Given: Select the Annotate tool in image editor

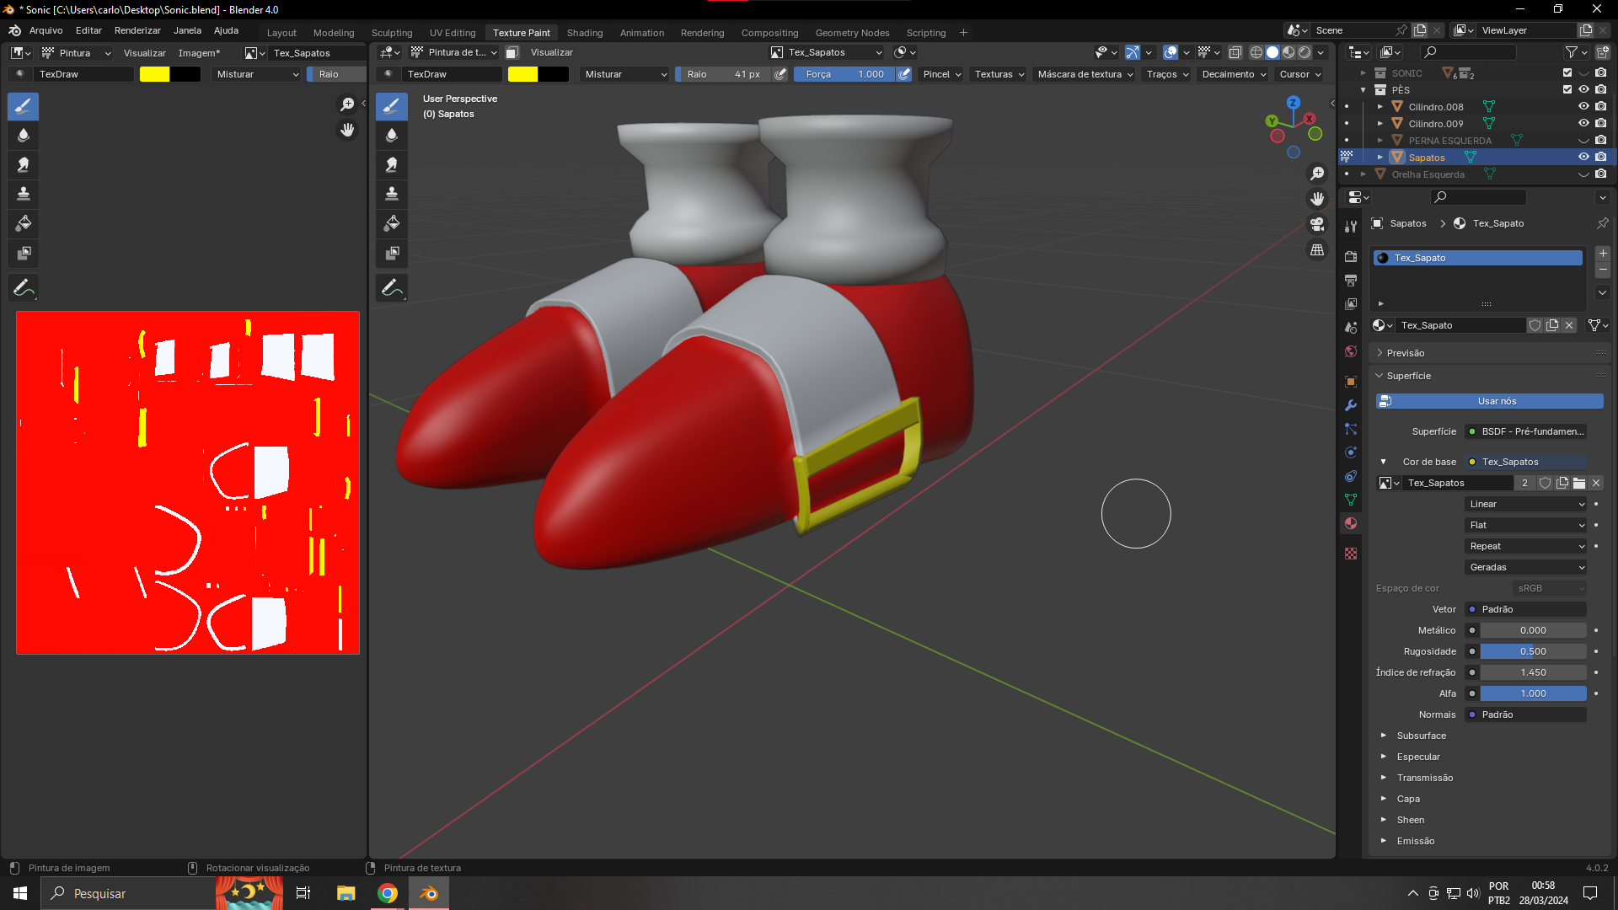Looking at the screenshot, I should 24,287.
